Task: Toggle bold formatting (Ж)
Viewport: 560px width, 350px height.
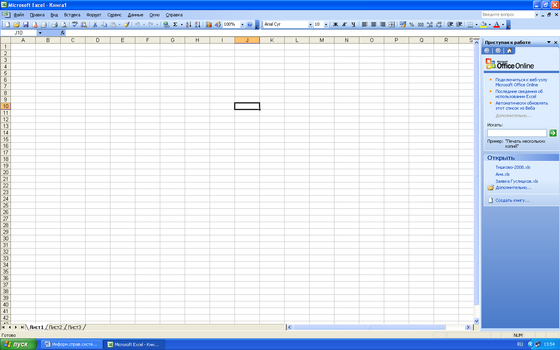Action: point(335,24)
